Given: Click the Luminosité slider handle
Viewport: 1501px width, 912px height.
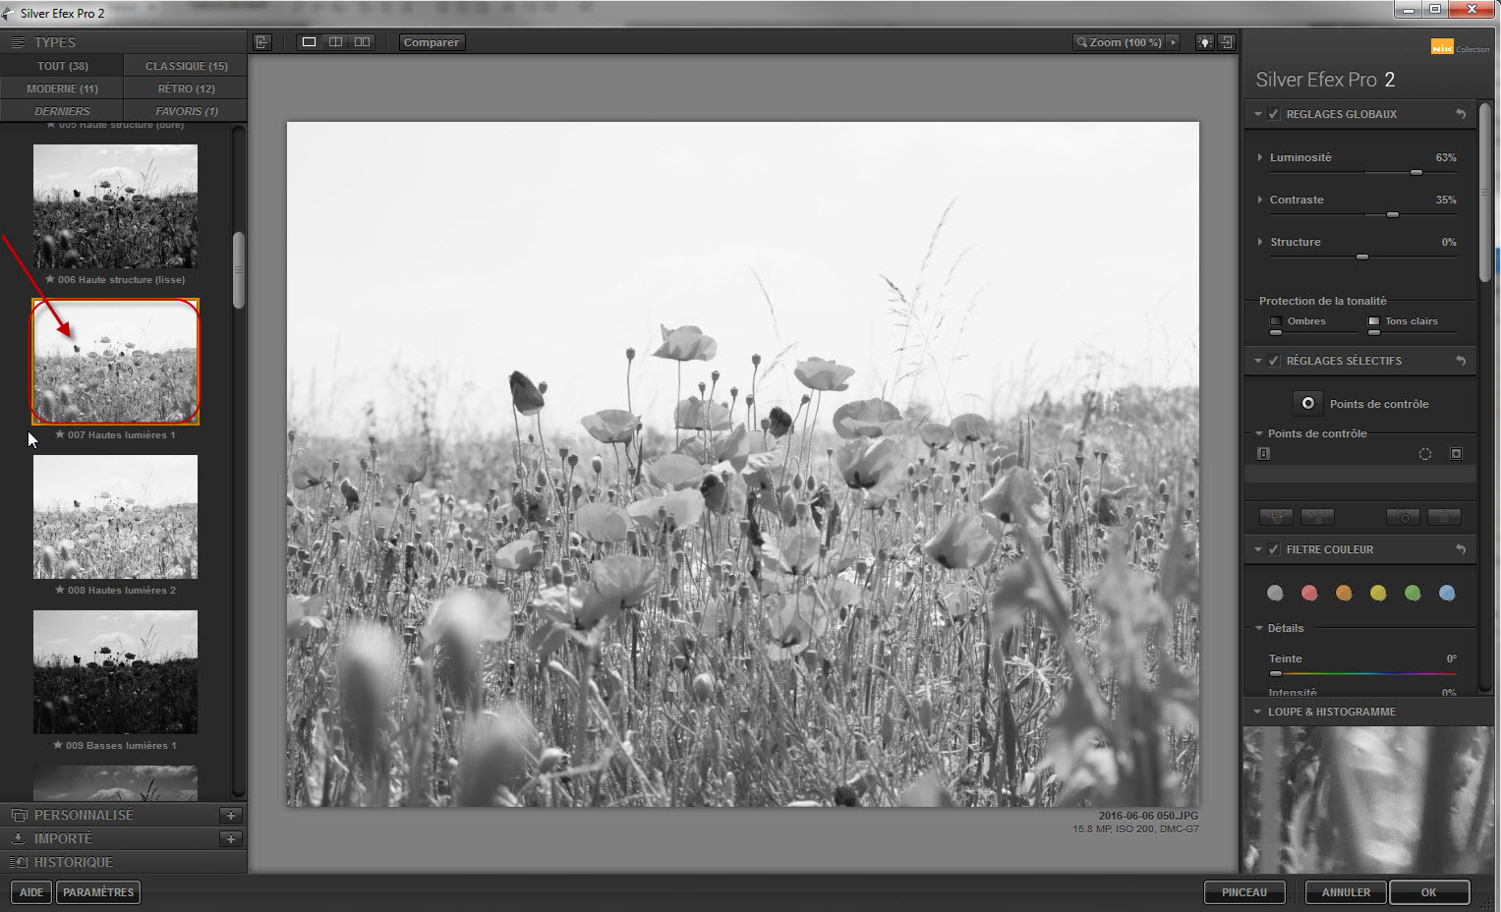Looking at the screenshot, I should coord(1416,172).
